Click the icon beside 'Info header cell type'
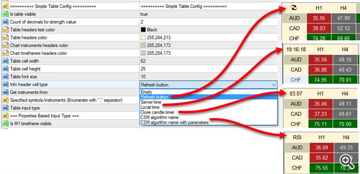The image size is (360, 174). click(x=5, y=85)
